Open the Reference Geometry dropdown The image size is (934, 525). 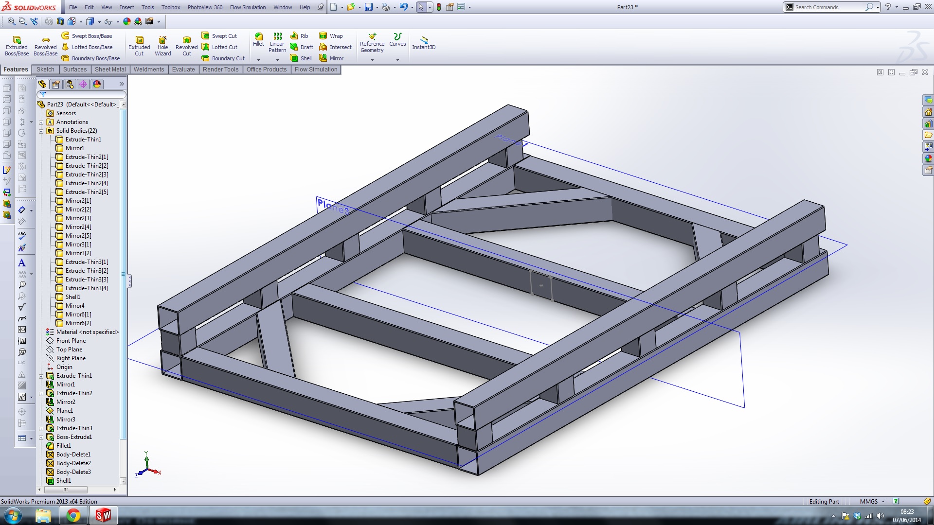(x=372, y=60)
